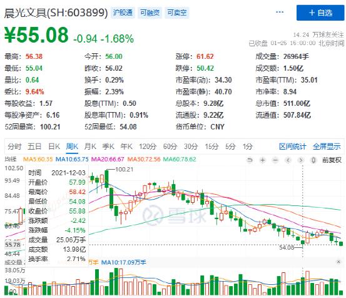Click the chart reset undo arrow icon
The width and height of the screenshot is (346, 298).
coord(250,160)
